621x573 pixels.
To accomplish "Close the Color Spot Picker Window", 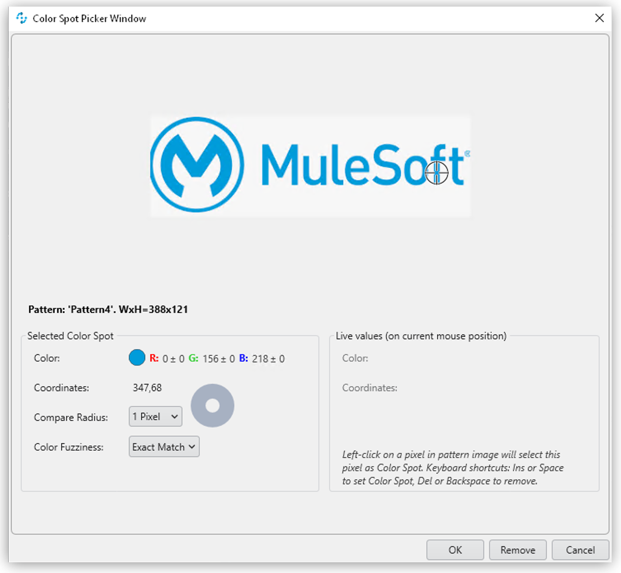I will [x=599, y=18].
